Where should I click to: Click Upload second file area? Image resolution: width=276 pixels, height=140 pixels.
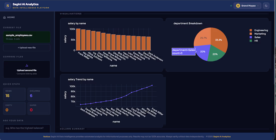tap(27, 69)
